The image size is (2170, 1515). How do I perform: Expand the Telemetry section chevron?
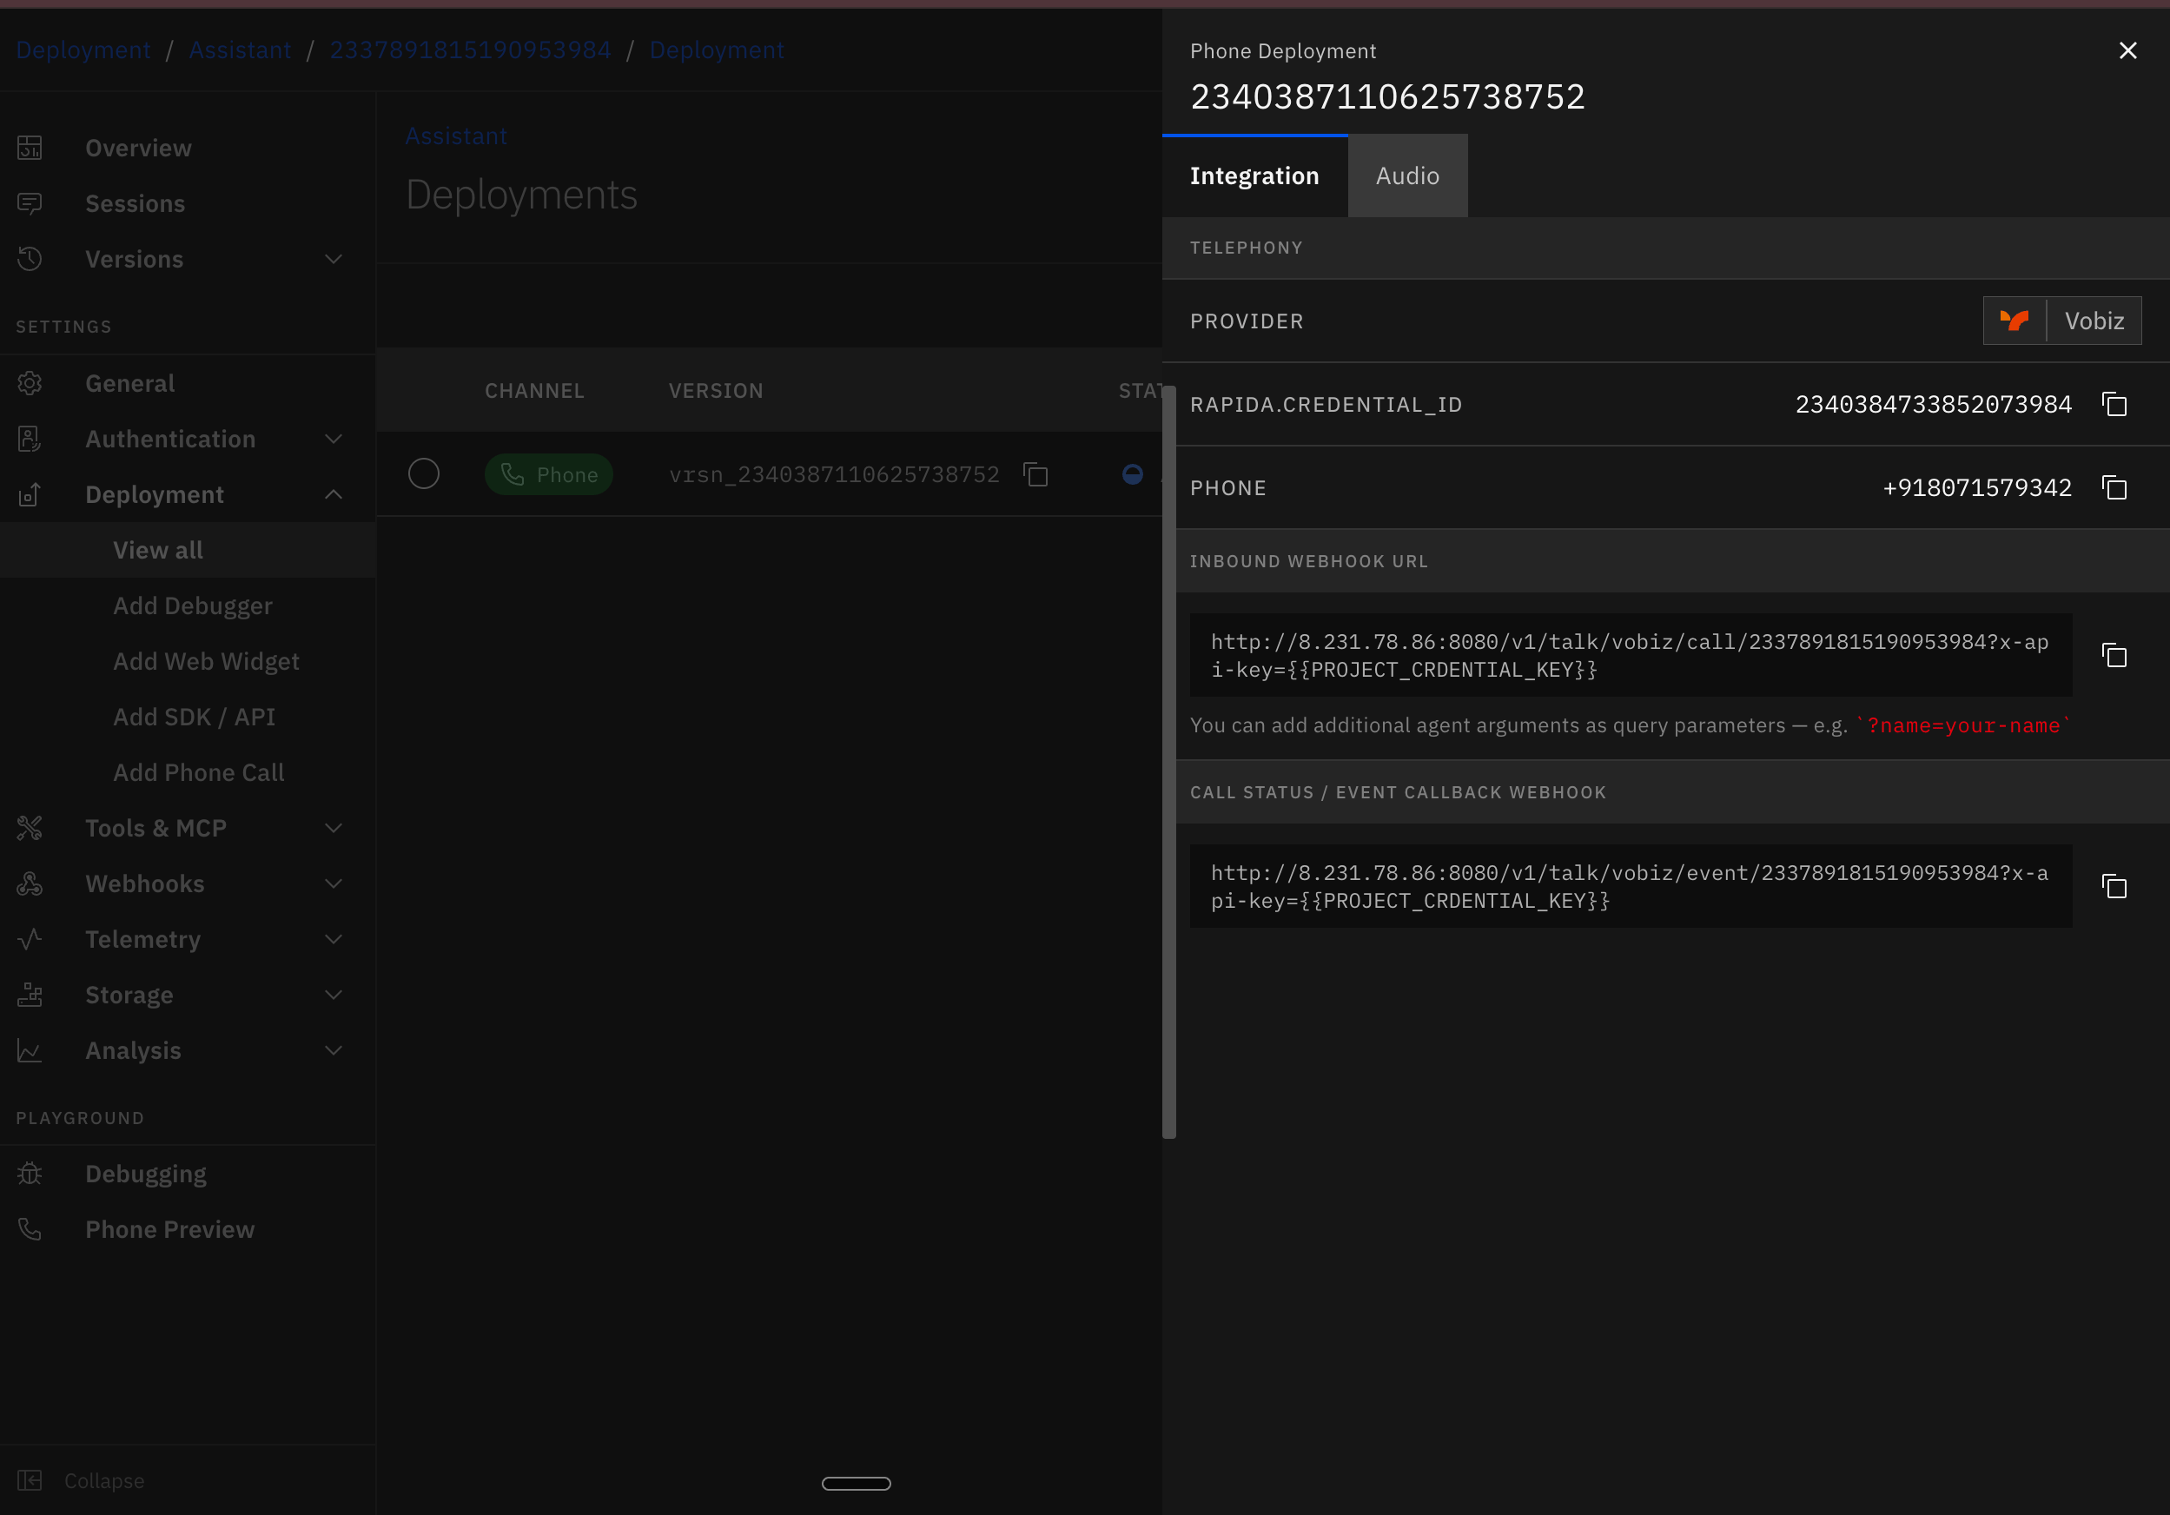coord(334,939)
